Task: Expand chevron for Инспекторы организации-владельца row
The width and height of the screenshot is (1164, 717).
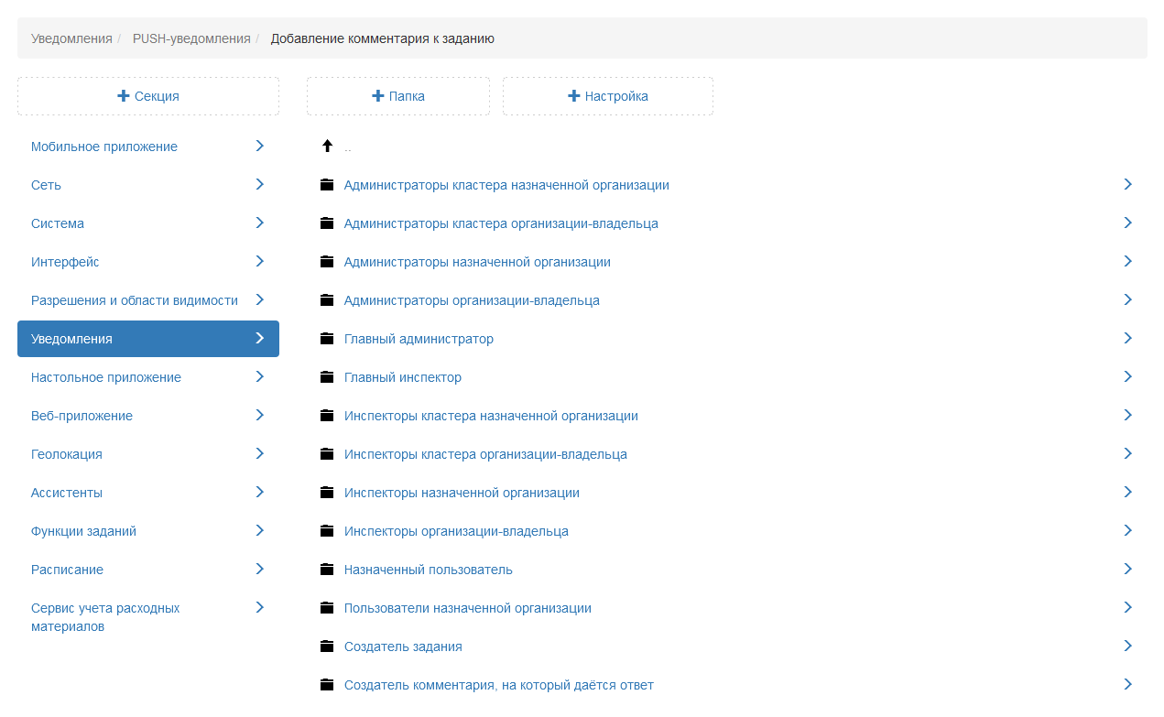Action: point(1127,531)
